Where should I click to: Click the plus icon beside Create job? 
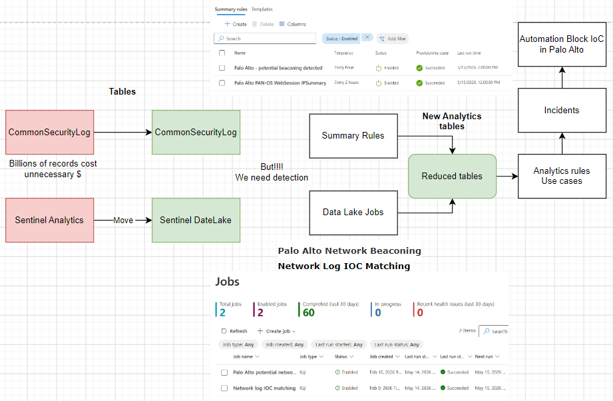[260, 331]
